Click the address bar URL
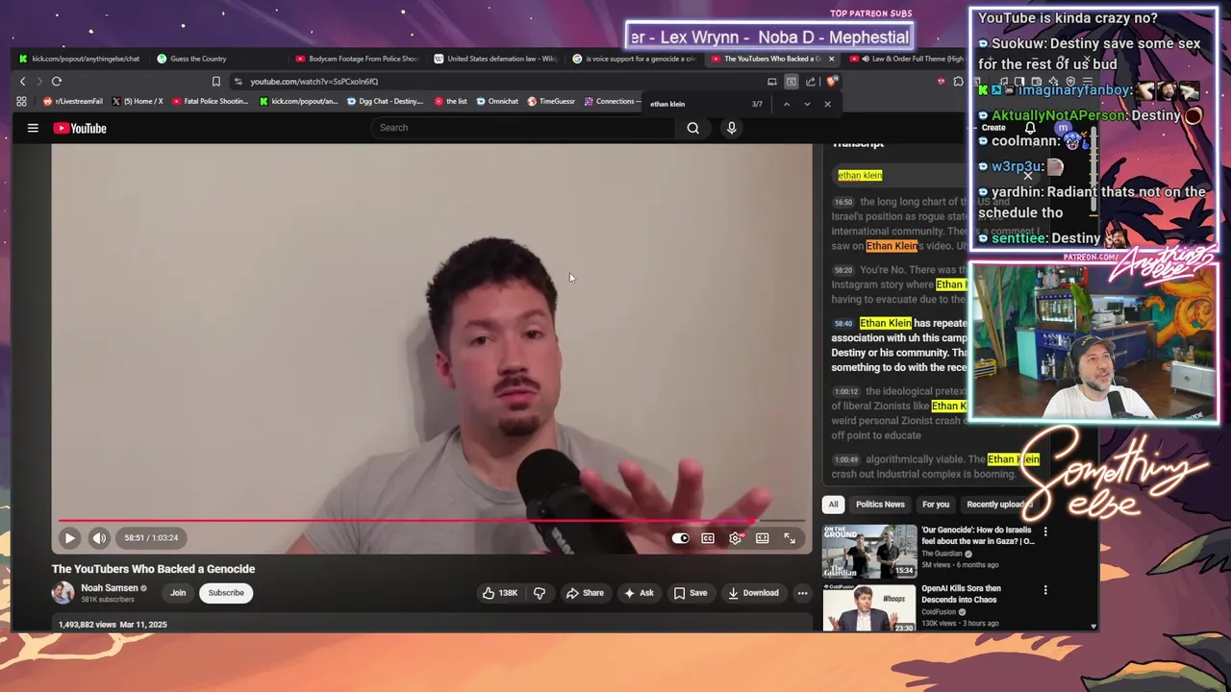Screen dimensions: 1231x692 314,82
